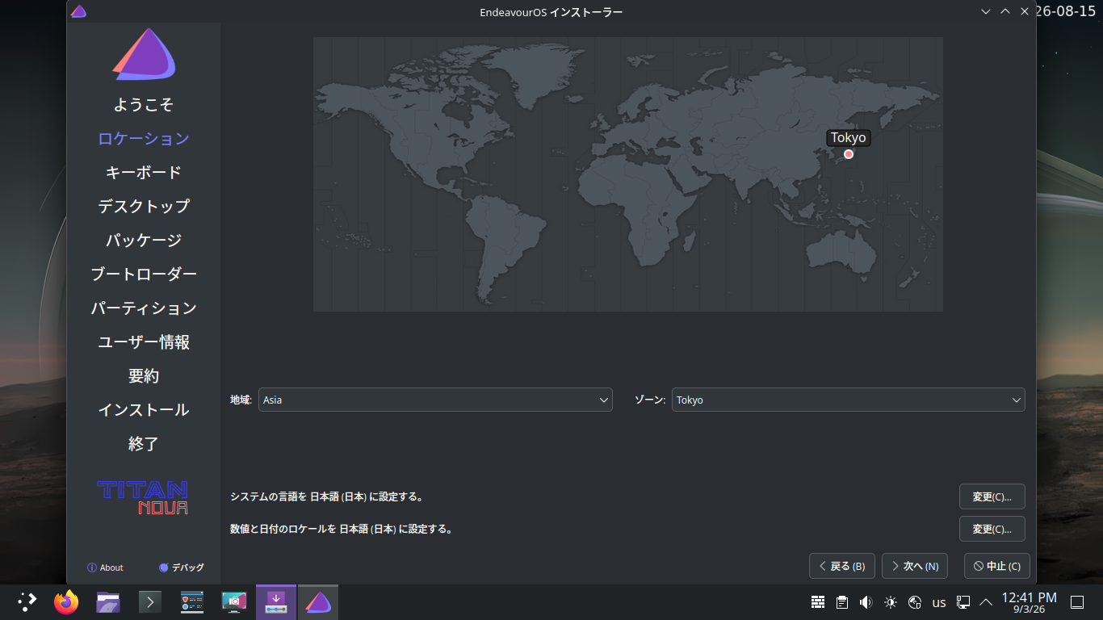The image size is (1103, 620).
Task: Open the clipboard tray icon
Action: coord(842,602)
